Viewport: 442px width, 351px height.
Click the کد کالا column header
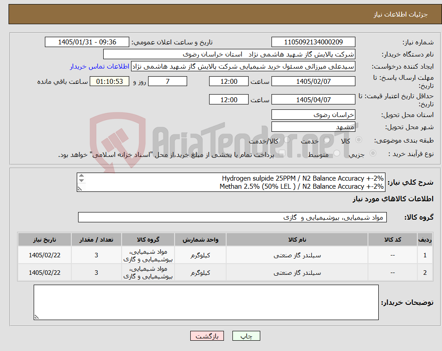pos(392,239)
